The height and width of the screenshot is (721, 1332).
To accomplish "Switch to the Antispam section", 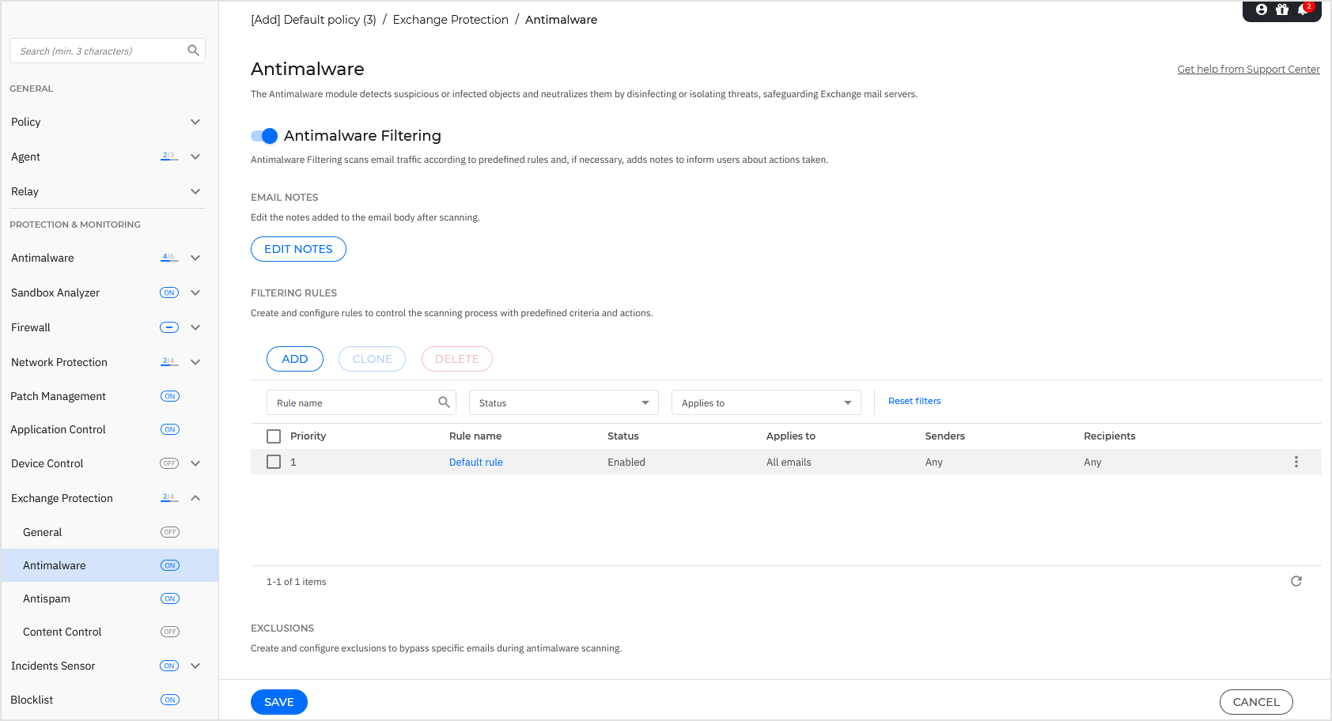I will (46, 598).
